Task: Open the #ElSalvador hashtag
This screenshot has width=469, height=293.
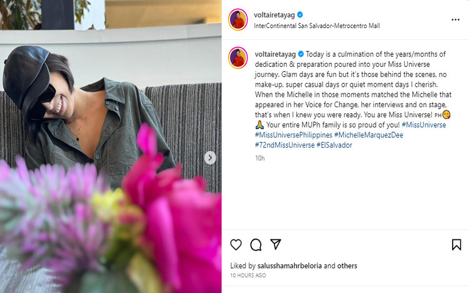Action: (335, 145)
